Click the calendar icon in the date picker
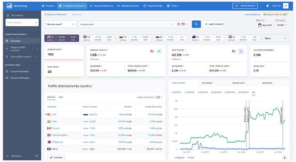The height and width of the screenshot is (162, 296). (x=260, y=25)
